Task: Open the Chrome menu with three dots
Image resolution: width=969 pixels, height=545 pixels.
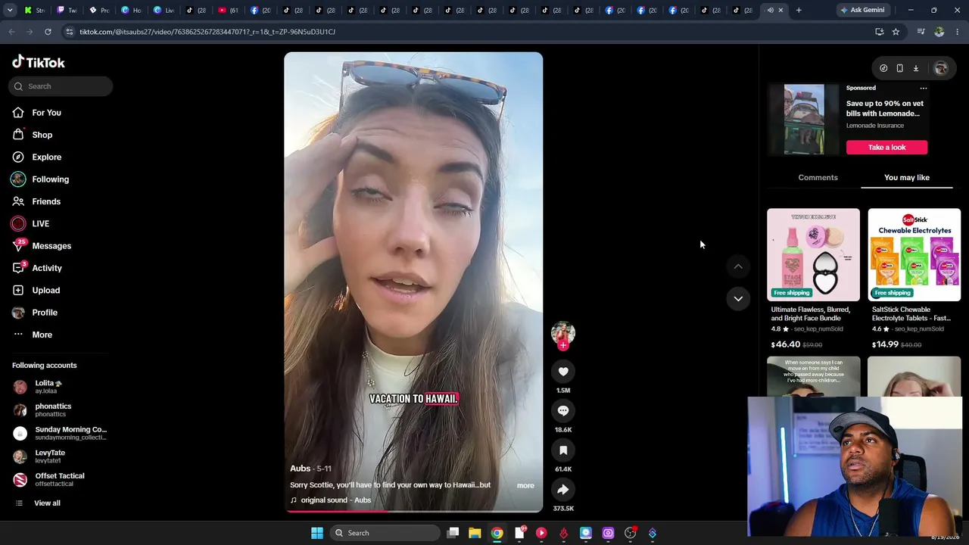Action: (958, 32)
